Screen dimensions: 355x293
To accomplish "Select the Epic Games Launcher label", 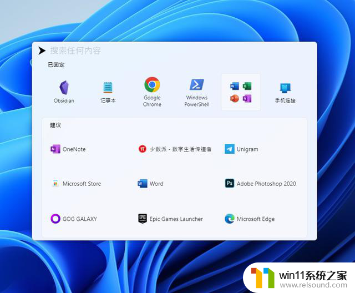I will pos(176,219).
